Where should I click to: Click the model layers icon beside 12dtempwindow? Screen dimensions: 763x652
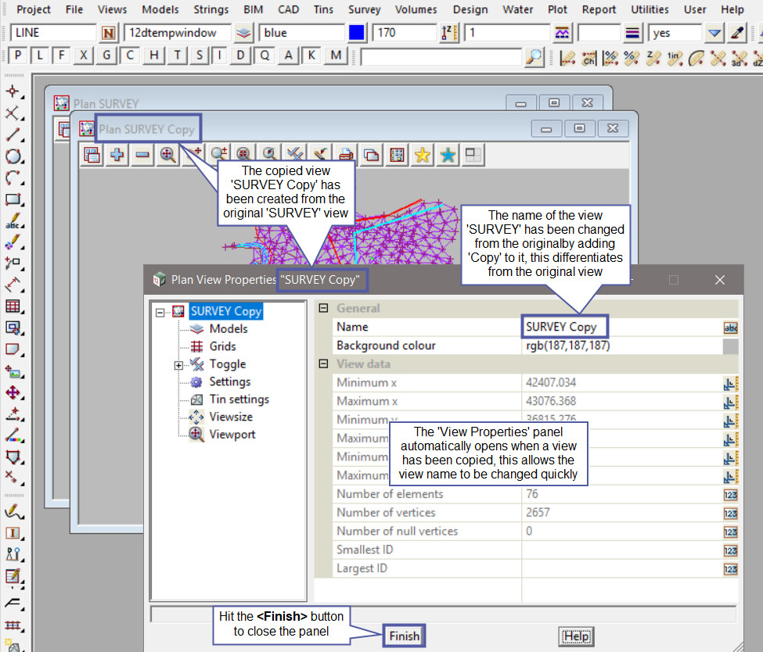[x=244, y=33]
